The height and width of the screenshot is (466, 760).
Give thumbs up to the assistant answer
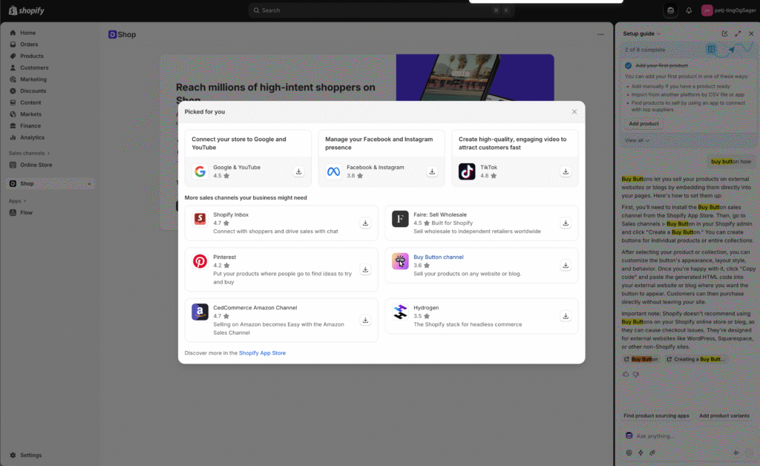pos(626,374)
